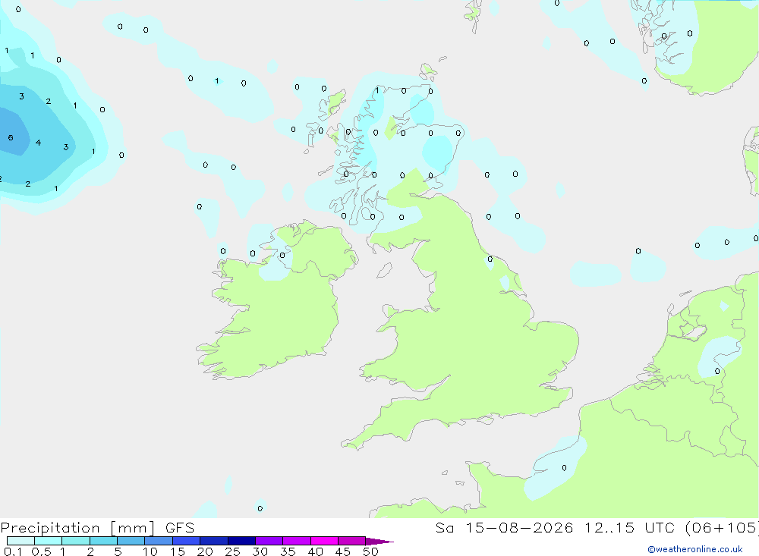This screenshot has height=556, width=759.
Task: Click the 45–50 mm legend color swatch
Action: click(351, 541)
